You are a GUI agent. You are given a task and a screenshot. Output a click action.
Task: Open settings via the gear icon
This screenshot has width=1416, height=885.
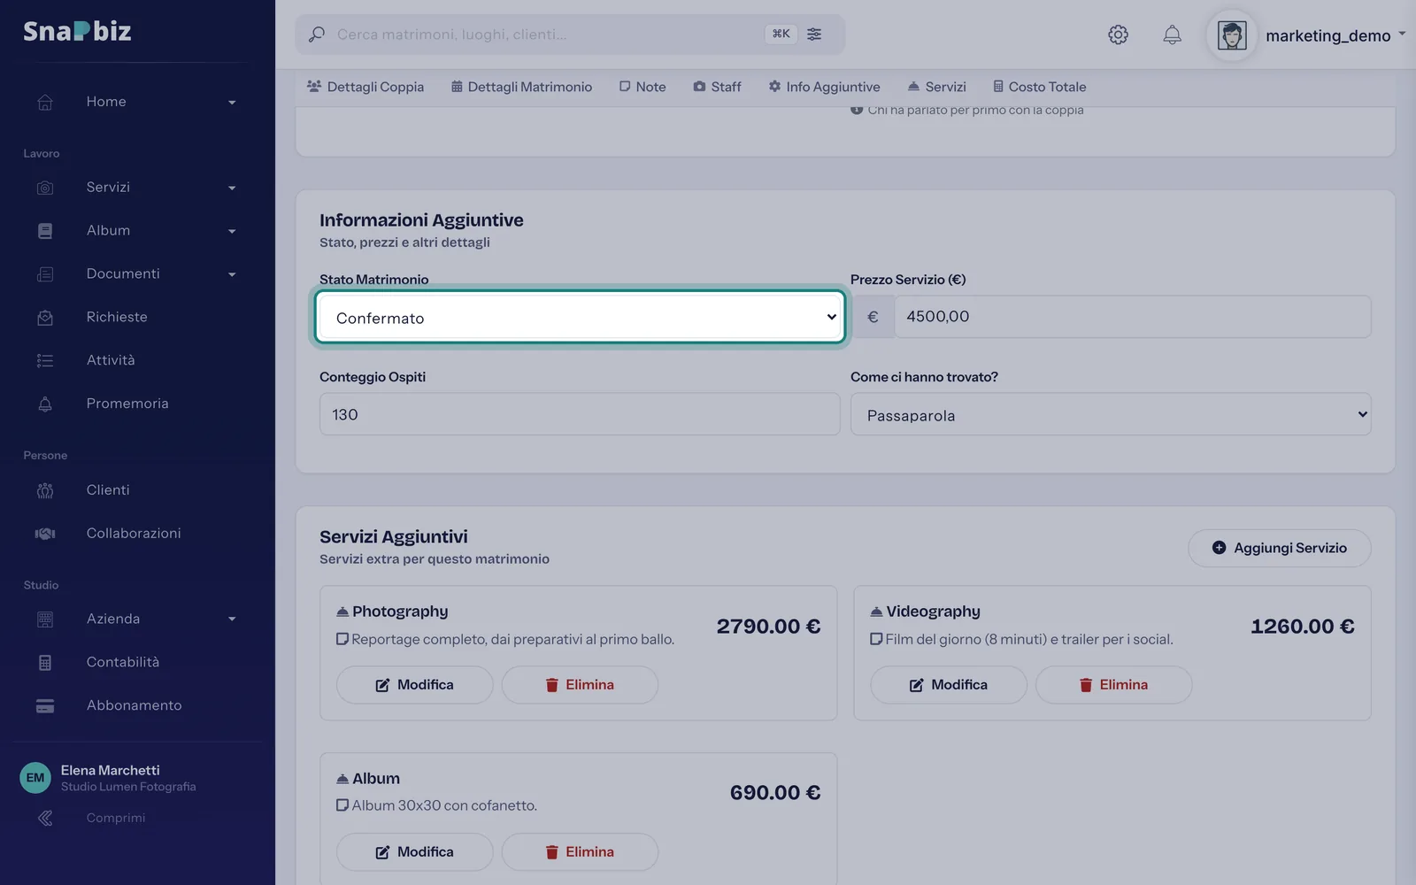click(1118, 35)
